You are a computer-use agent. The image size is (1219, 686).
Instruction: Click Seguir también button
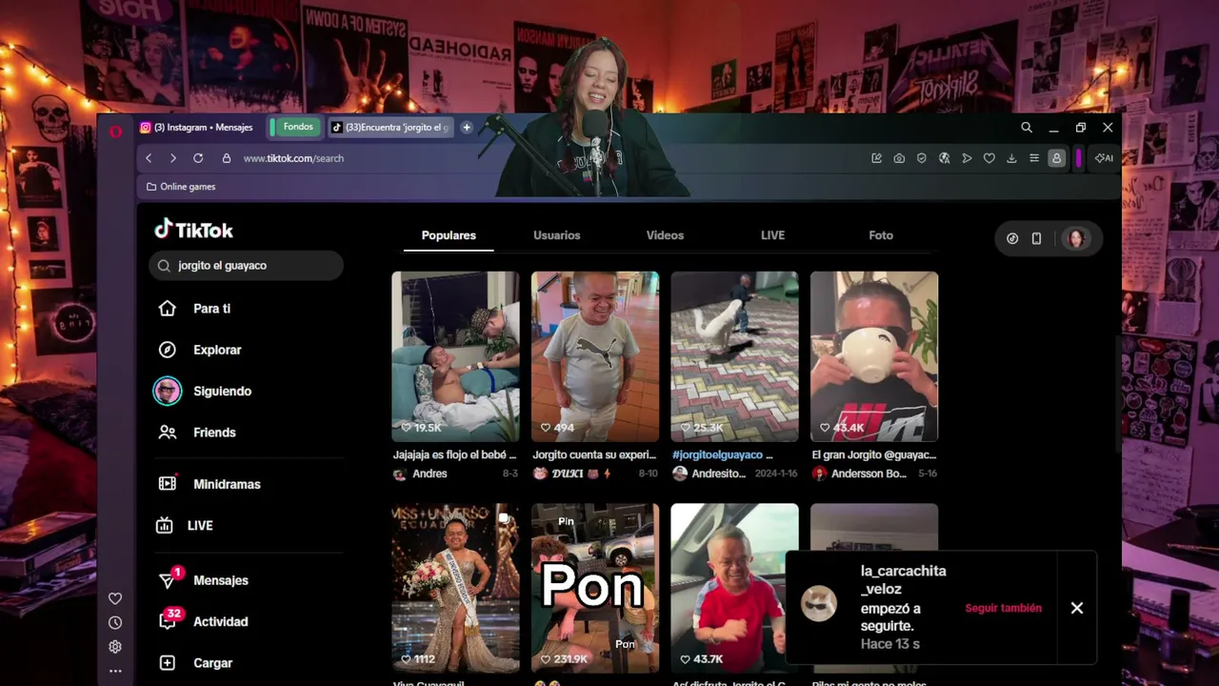click(1003, 608)
